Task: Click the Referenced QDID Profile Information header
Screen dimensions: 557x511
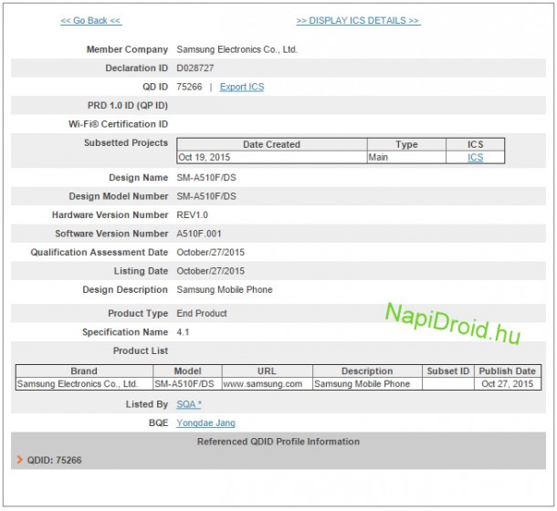Action: (278, 442)
